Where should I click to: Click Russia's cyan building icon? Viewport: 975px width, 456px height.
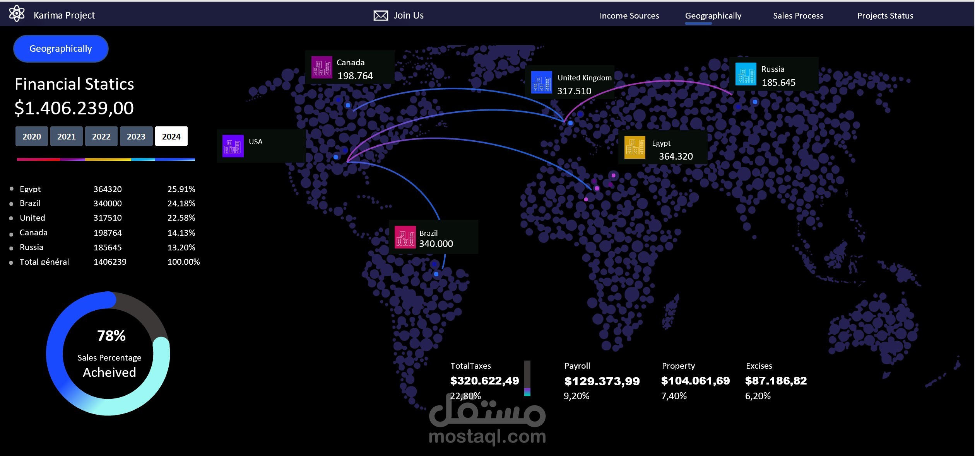click(x=746, y=74)
